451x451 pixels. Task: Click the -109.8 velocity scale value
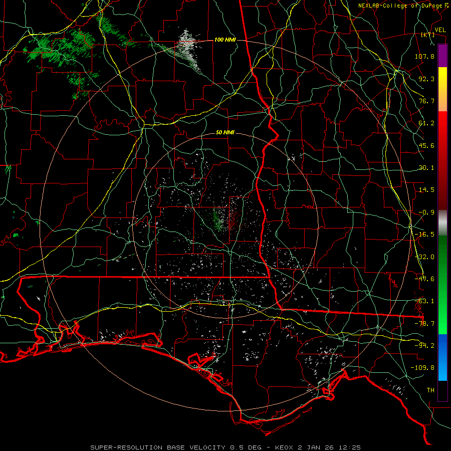[x=422, y=368]
